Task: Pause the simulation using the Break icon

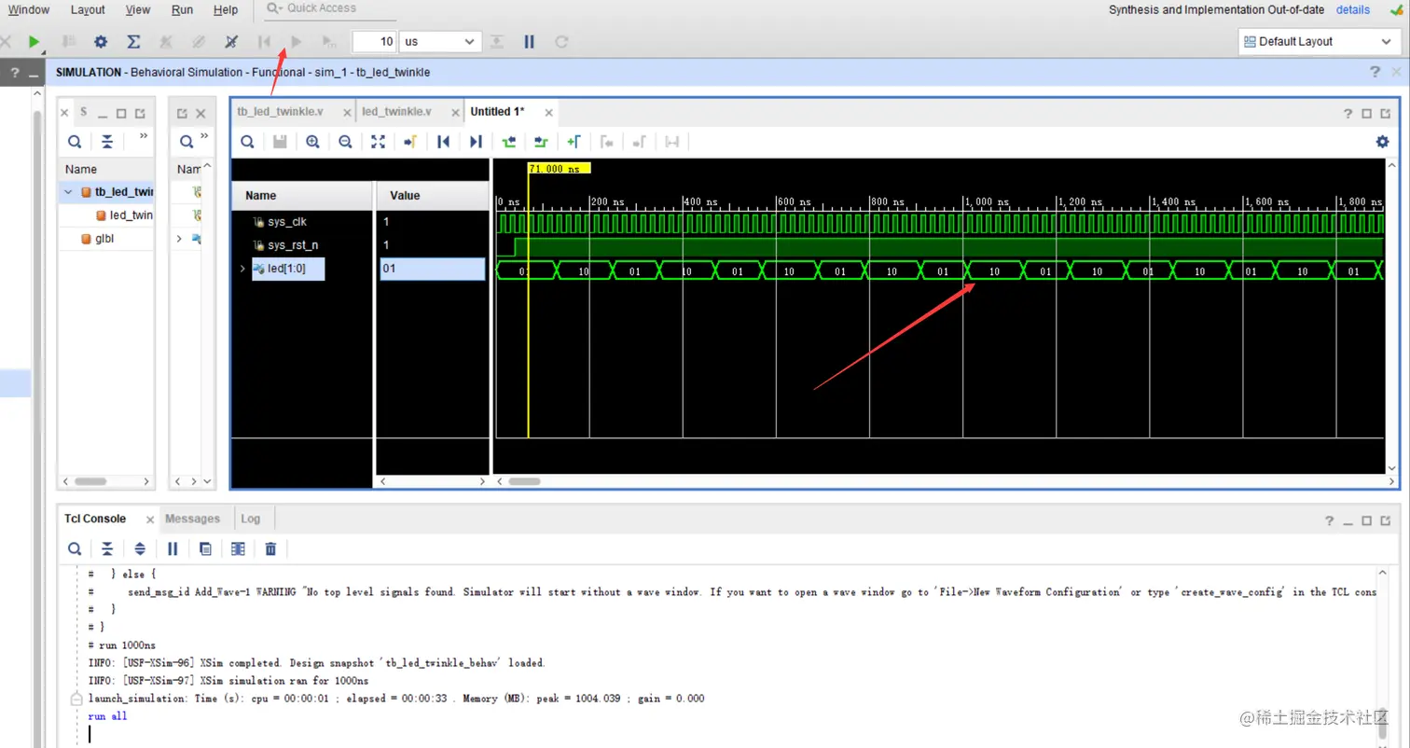Action: (x=529, y=42)
